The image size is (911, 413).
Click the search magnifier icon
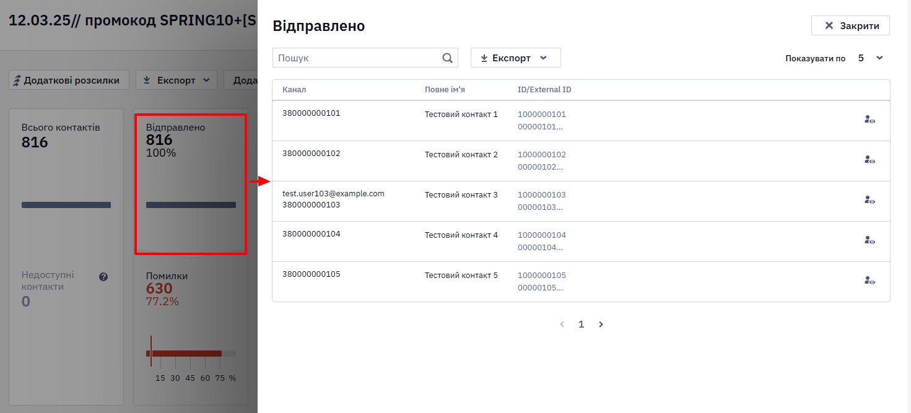448,58
